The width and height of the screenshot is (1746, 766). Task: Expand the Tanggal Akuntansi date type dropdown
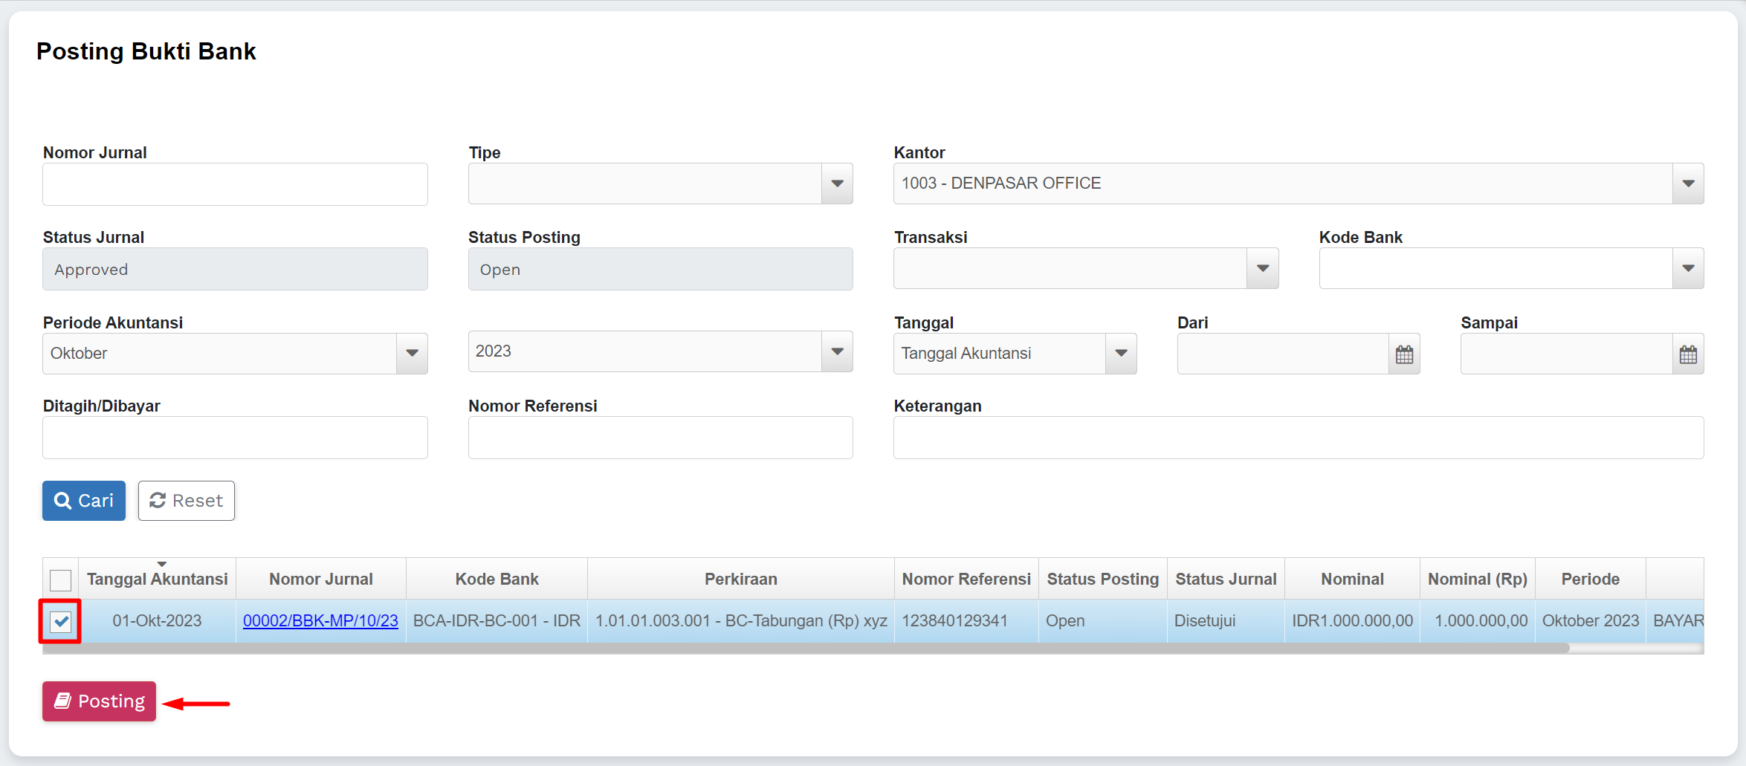click(1121, 354)
